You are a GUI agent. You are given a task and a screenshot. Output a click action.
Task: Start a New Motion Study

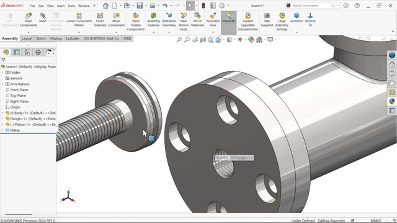[184, 22]
